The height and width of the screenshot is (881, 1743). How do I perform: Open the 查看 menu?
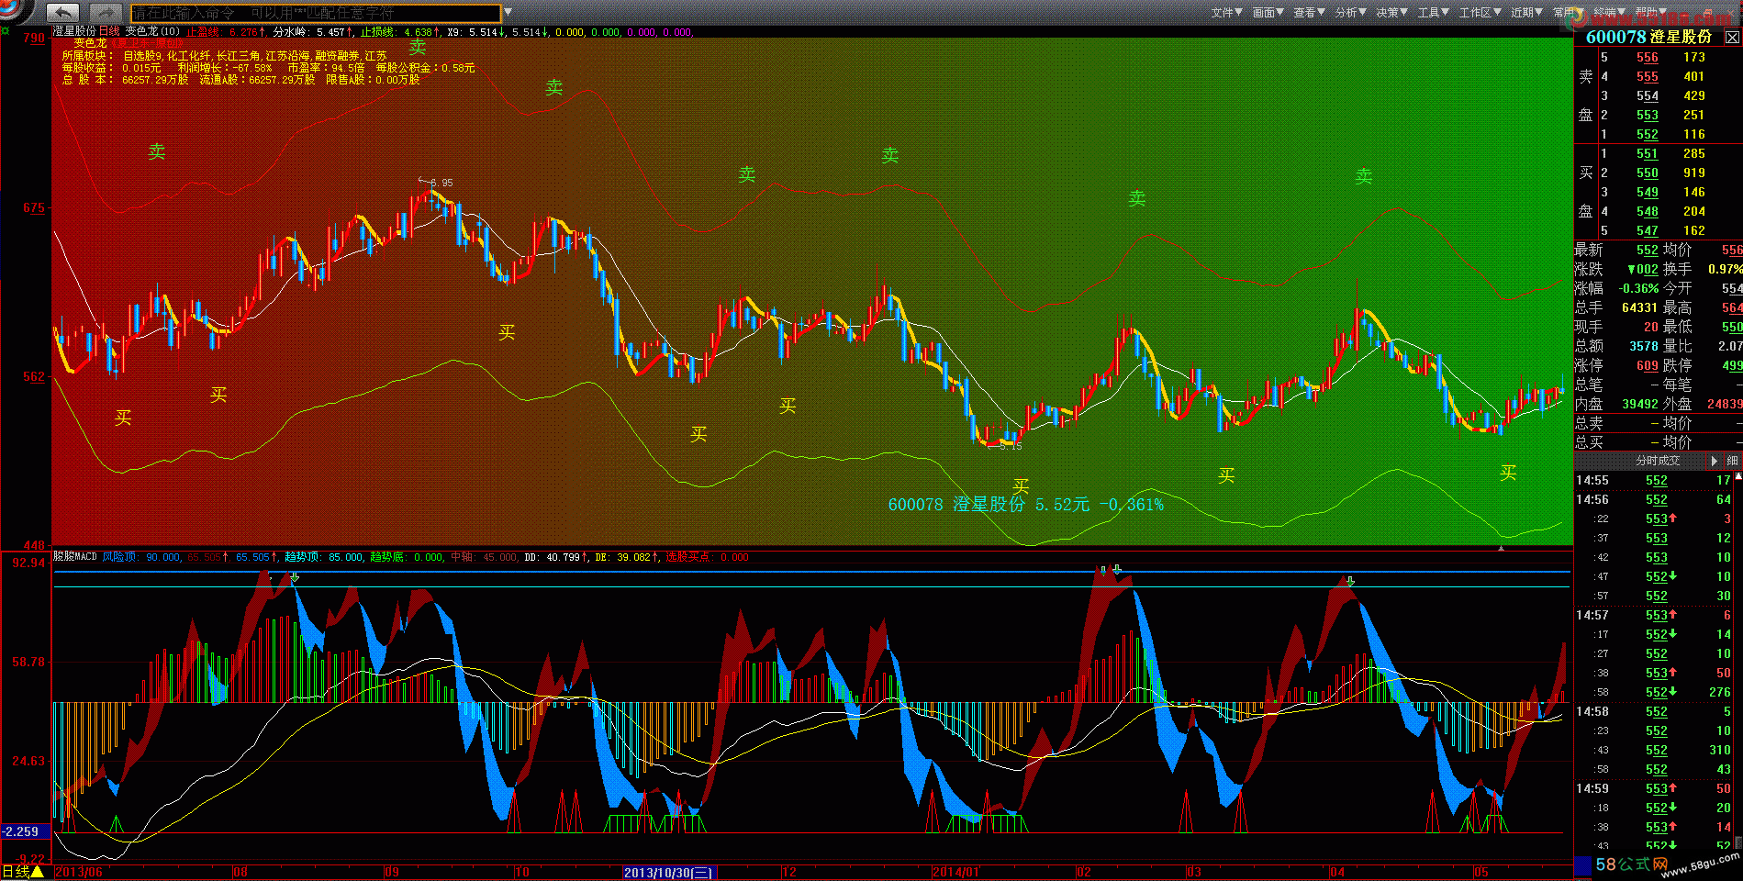point(1310,12)
